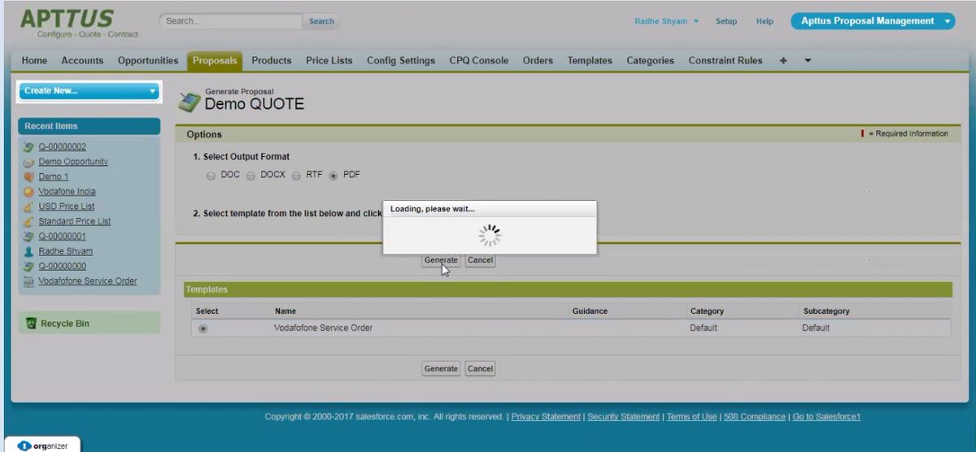Open the Templates tab
976x452 pixels.
point(590,60)
